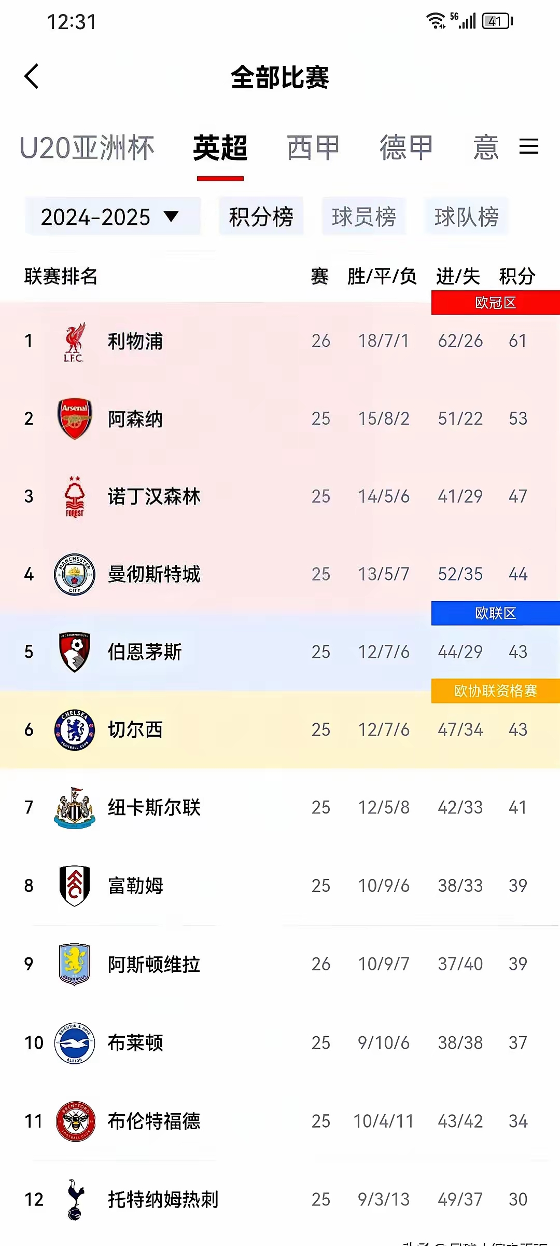
Task: Tap the 利物浦 team name row
Action: pos(135,341)
